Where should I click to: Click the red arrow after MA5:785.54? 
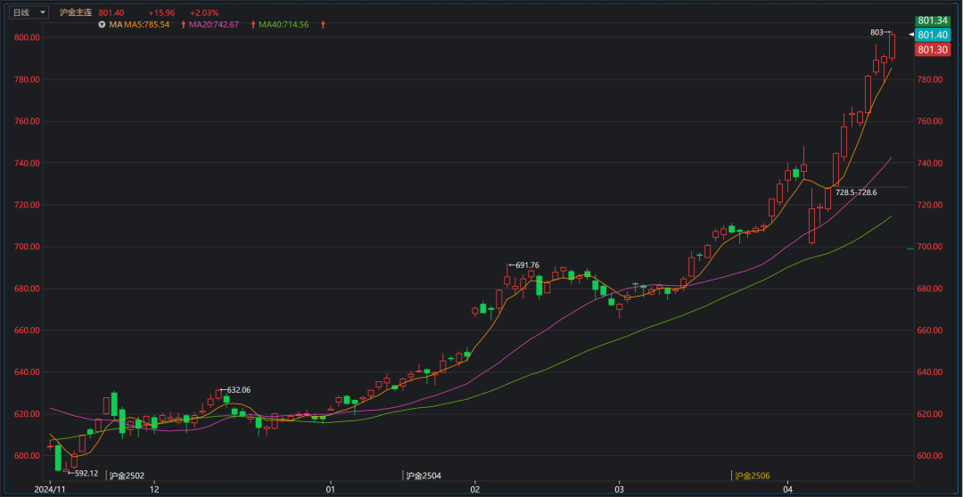pos(183,24)
